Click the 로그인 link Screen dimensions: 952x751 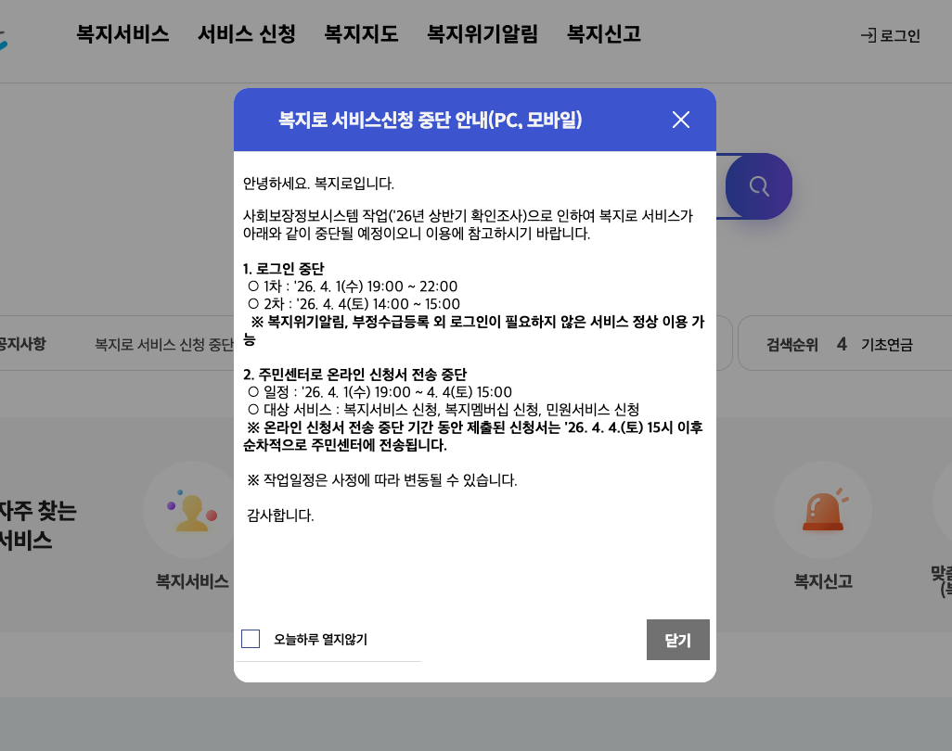point(891,36)
